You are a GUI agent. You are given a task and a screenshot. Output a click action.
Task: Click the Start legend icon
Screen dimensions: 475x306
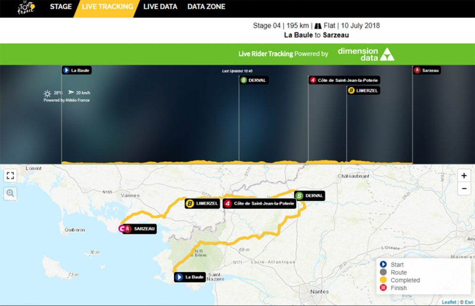point(383,264)
